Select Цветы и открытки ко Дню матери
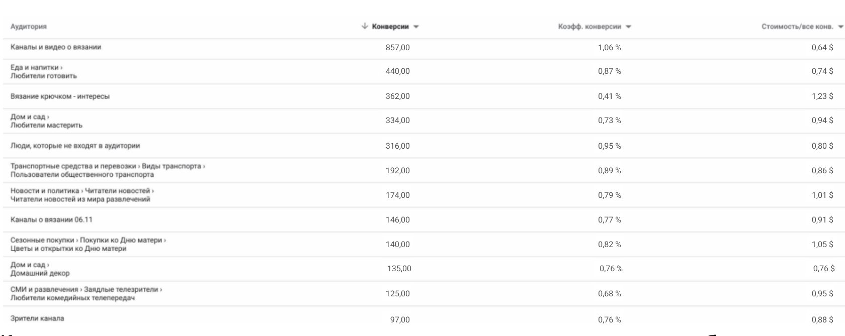845x336 pixels. pos(68,249)
